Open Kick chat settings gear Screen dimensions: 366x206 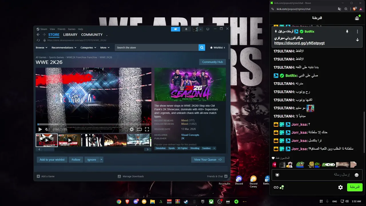341,187
